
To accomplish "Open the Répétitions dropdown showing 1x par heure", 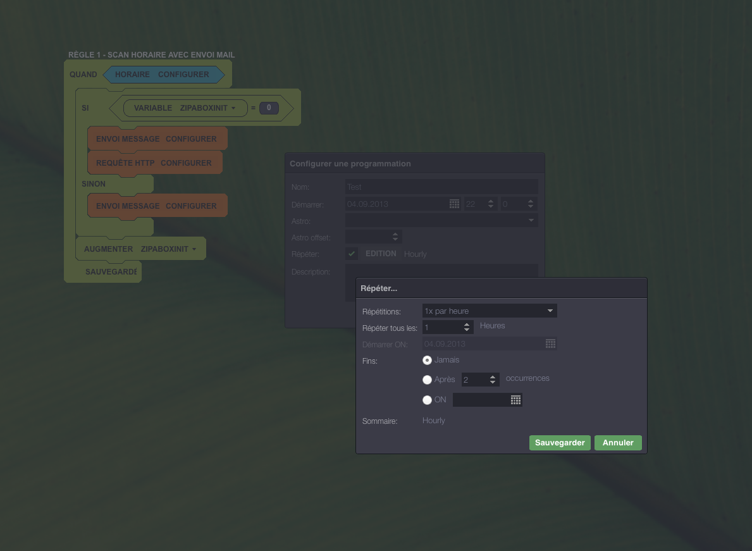I will 490,311.
